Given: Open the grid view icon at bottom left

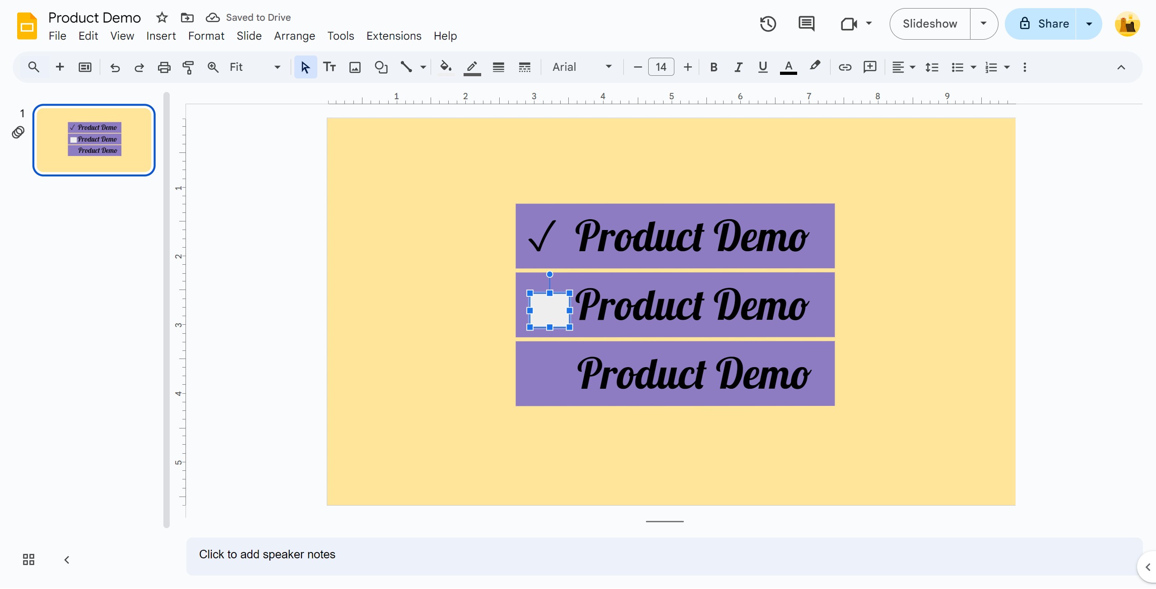Looking at the screenshot, I should point(28,560).
